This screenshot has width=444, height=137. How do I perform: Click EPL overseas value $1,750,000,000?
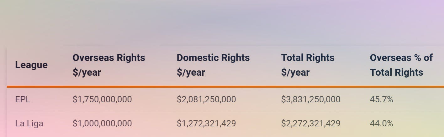102,99
